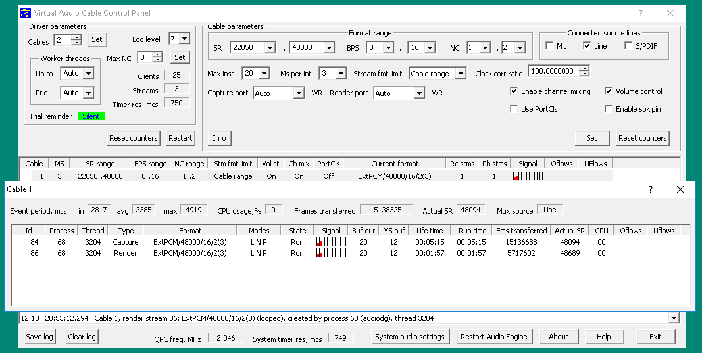Check the Enable spk pin checkbox
This screenshot has width=702, height=353.
[x=609, y=108]
